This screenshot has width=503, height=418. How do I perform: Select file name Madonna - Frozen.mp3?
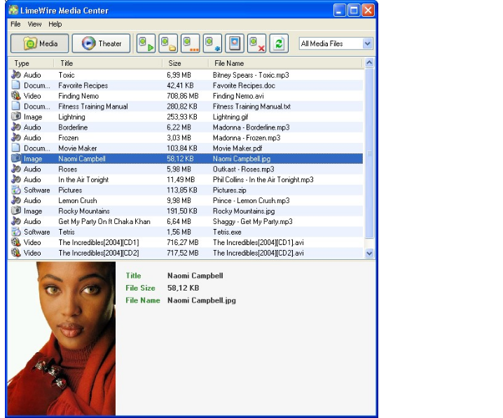(x=247, y=138)
